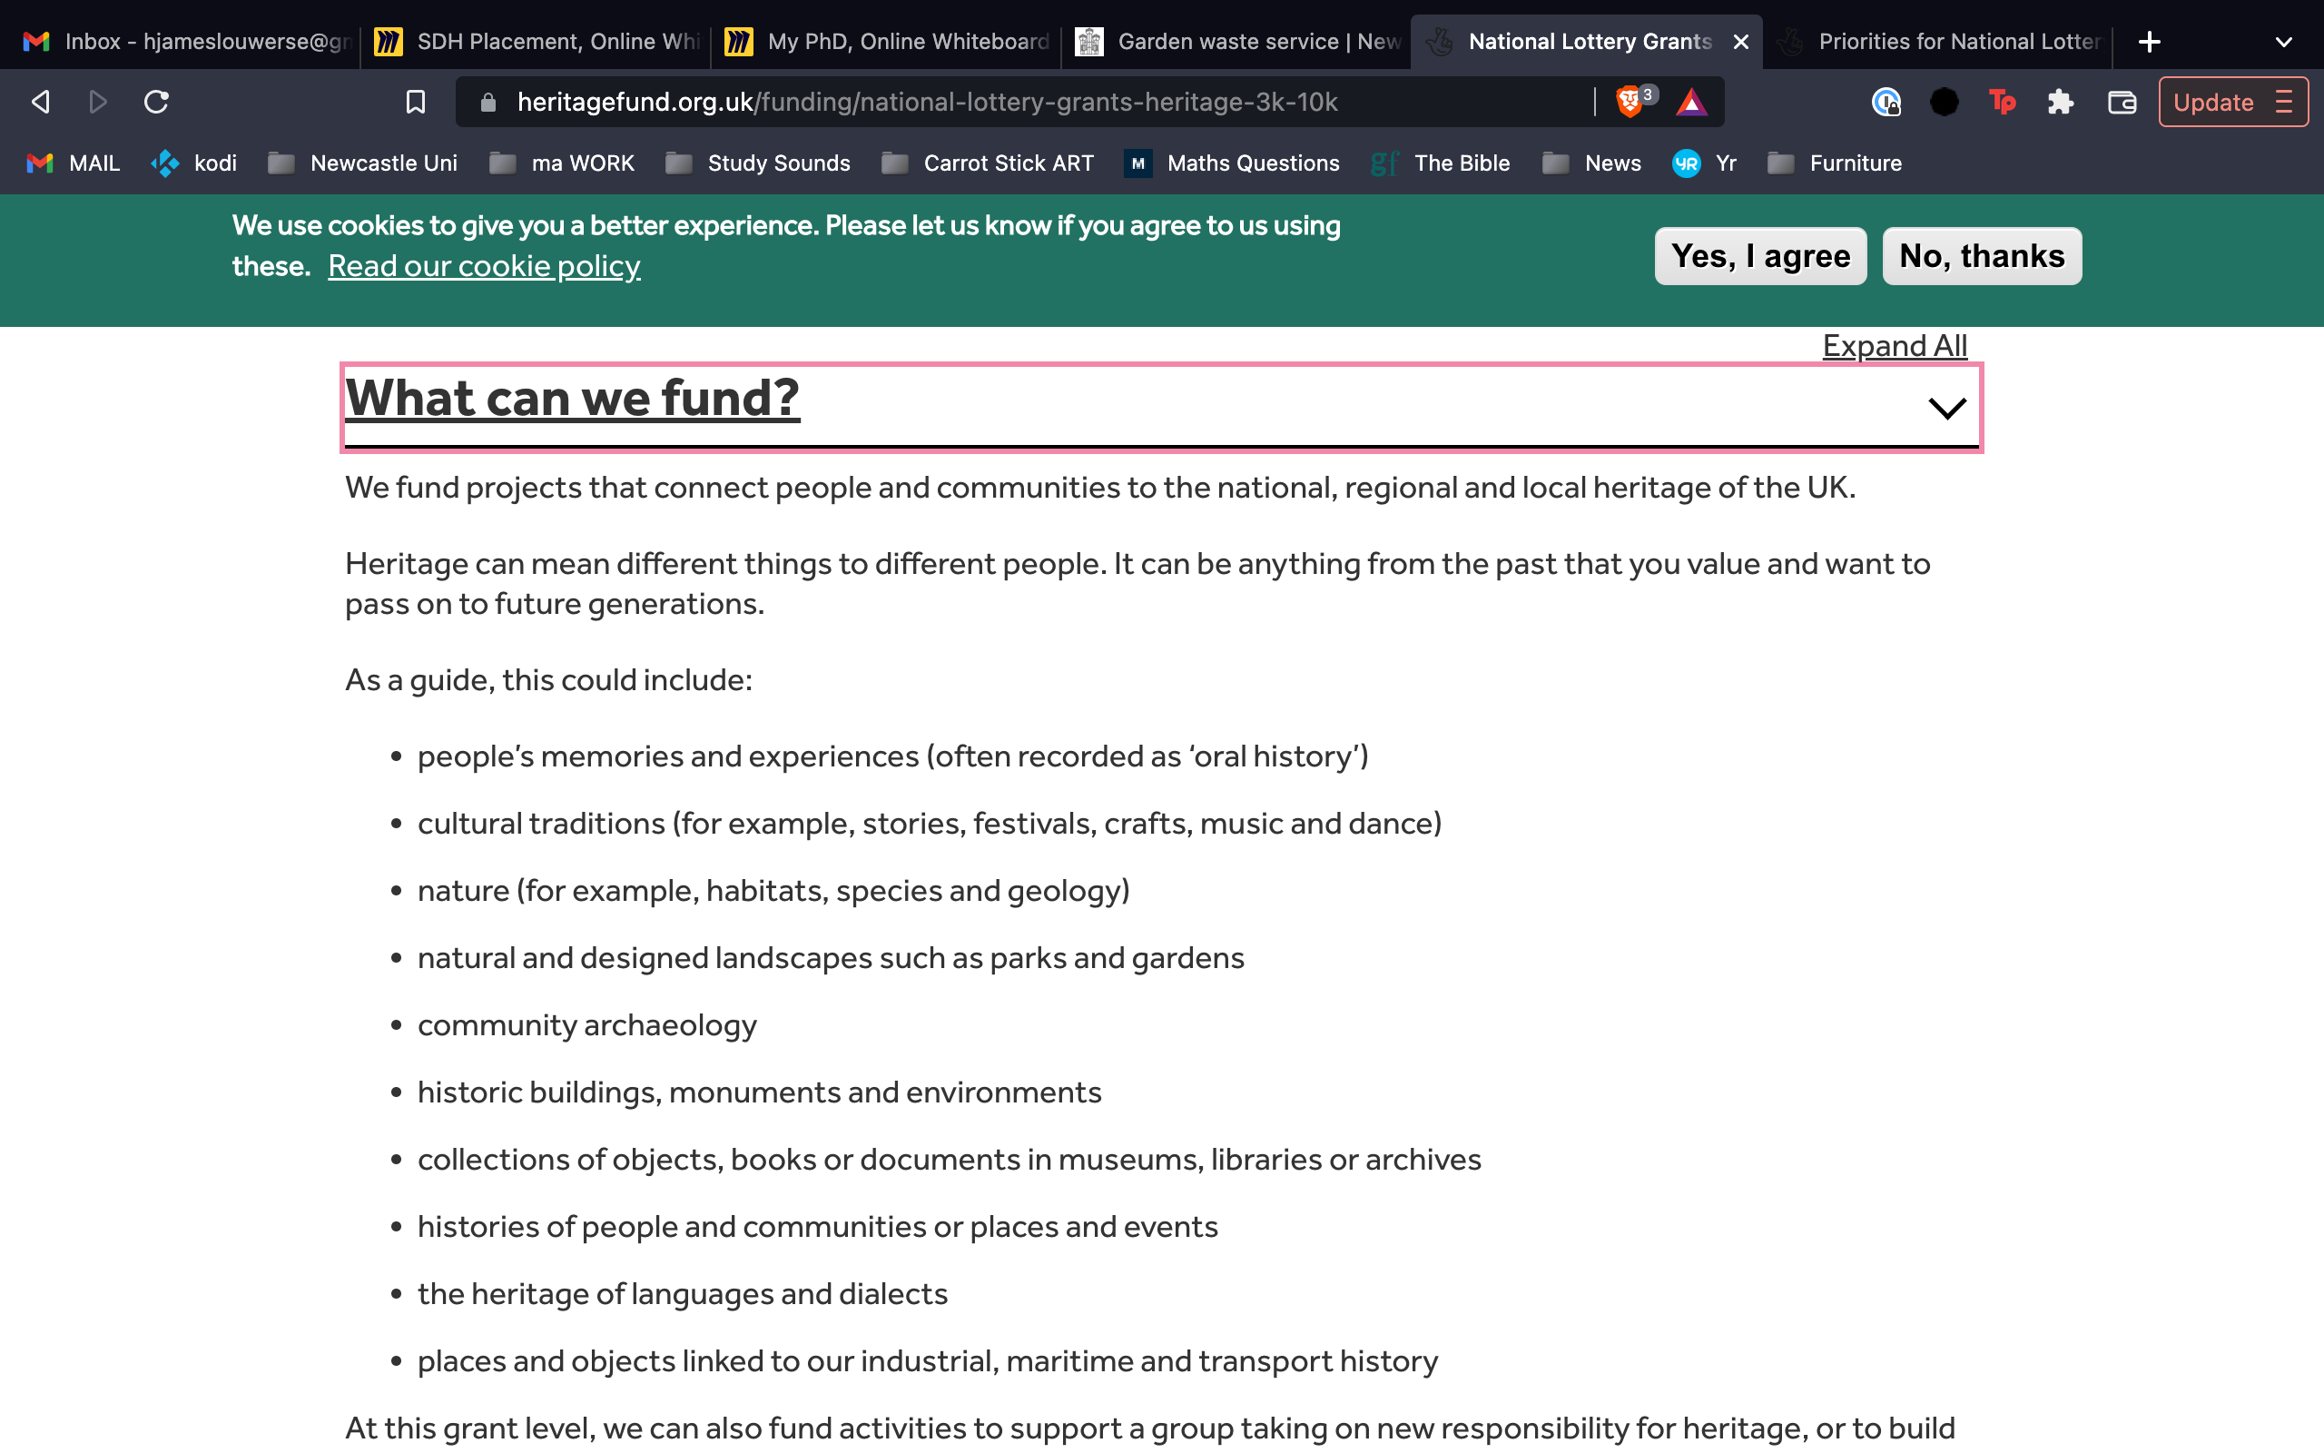Open the News bookmark folder
2324x1453 pixels.
tap(1591, 163)
